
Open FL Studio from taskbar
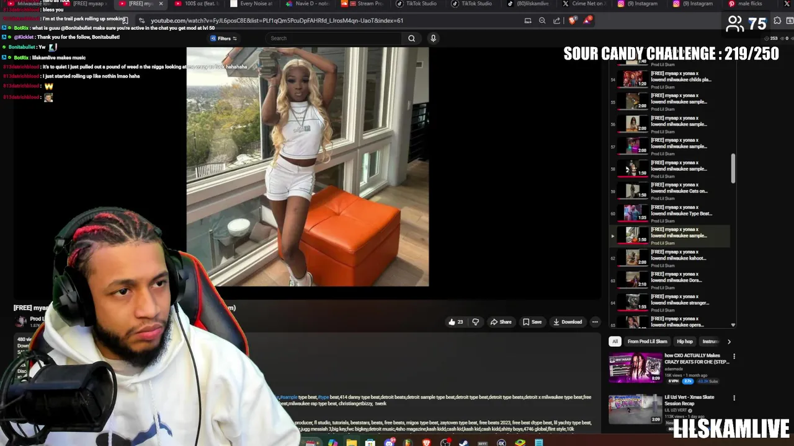pos(408,442)
